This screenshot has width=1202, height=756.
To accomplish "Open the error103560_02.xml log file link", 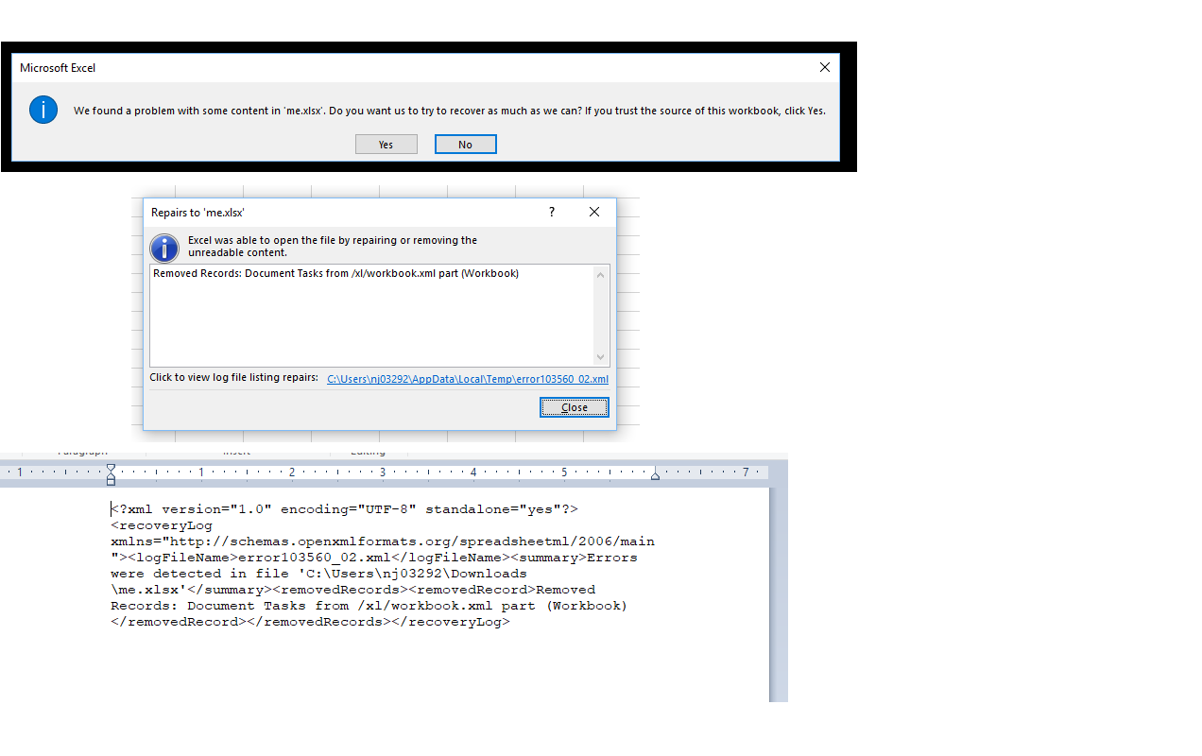I will coord(468,379).
